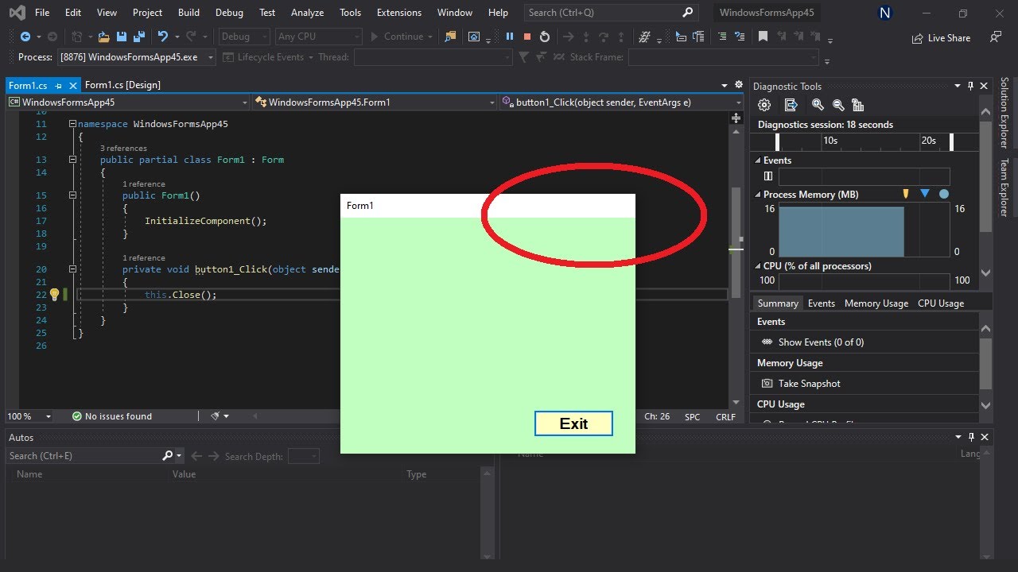This screenshot has height=572, width=1018.
Task: Click the Continue debug button
Action: (402, 37)
